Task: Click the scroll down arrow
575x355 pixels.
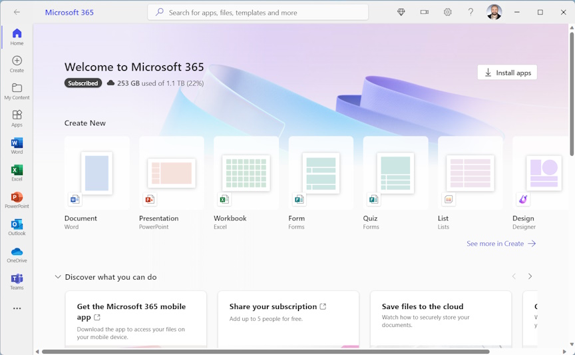Action: coord(571,344)
